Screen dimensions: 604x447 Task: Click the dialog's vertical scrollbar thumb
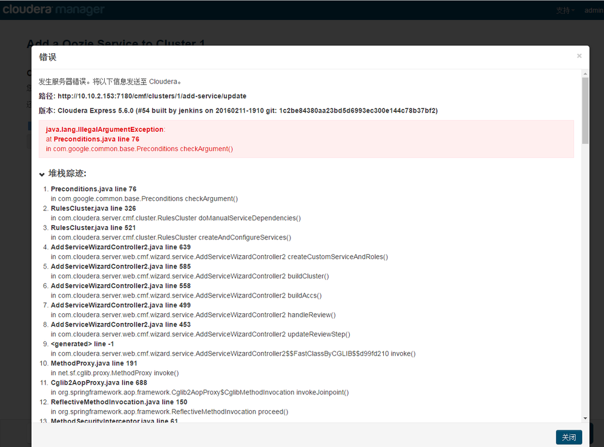coord(585,110)
